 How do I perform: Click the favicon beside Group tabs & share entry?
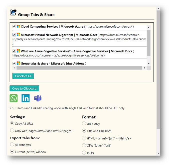pos(18,63)
